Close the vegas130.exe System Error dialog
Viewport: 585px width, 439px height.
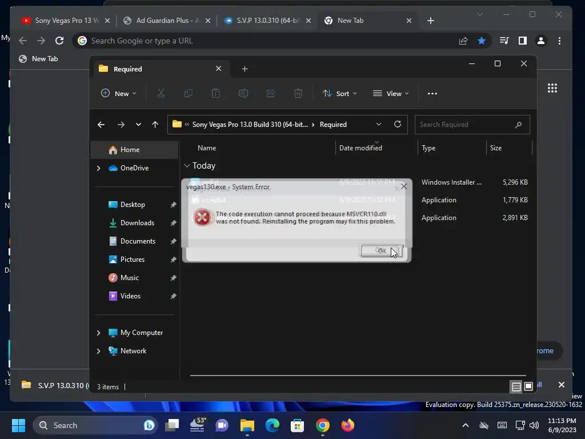coord(404,186)
